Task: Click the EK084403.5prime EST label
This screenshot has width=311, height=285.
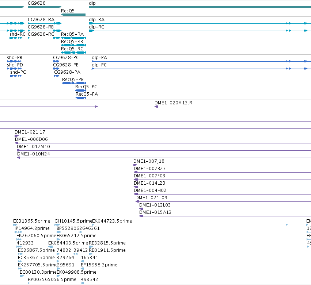Action: [x=68, y=243]
